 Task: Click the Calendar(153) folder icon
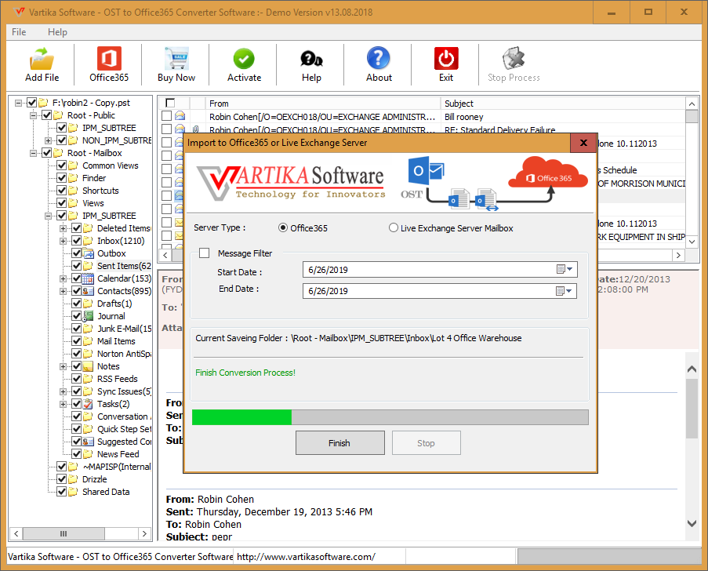[89, 278]
